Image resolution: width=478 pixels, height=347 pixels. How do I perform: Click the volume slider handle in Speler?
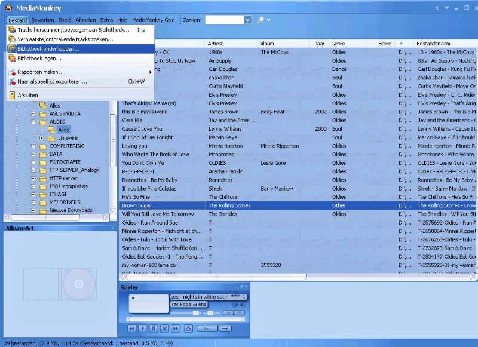pyautogui.click(x=196, y=313)
